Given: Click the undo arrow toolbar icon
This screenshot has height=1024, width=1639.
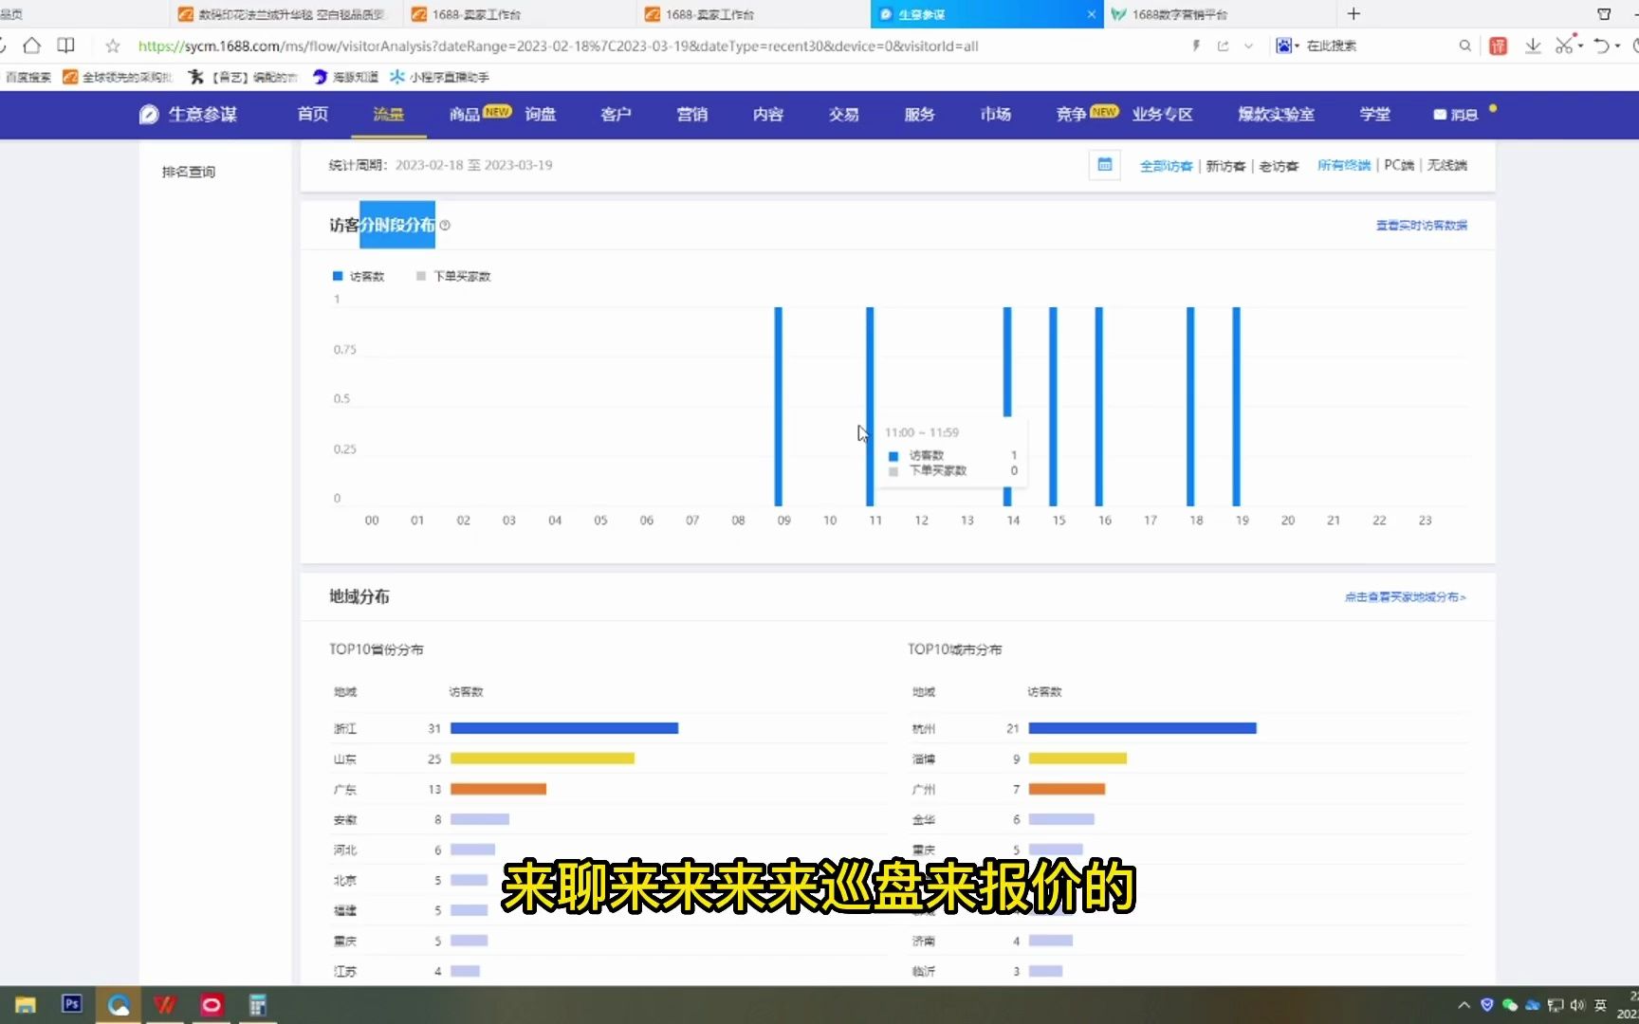Looking at the screenshot, I should tap(1601, 46).
